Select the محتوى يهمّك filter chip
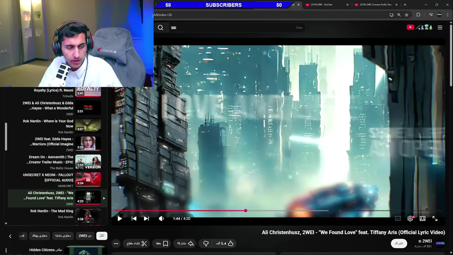Image resolution: width=453 pixels, height=255 pixels. click(x=40, y=236)
